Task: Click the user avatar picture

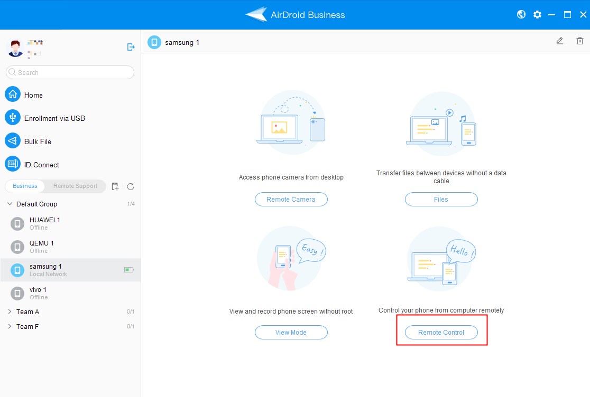Action: [x=15, y=49]
